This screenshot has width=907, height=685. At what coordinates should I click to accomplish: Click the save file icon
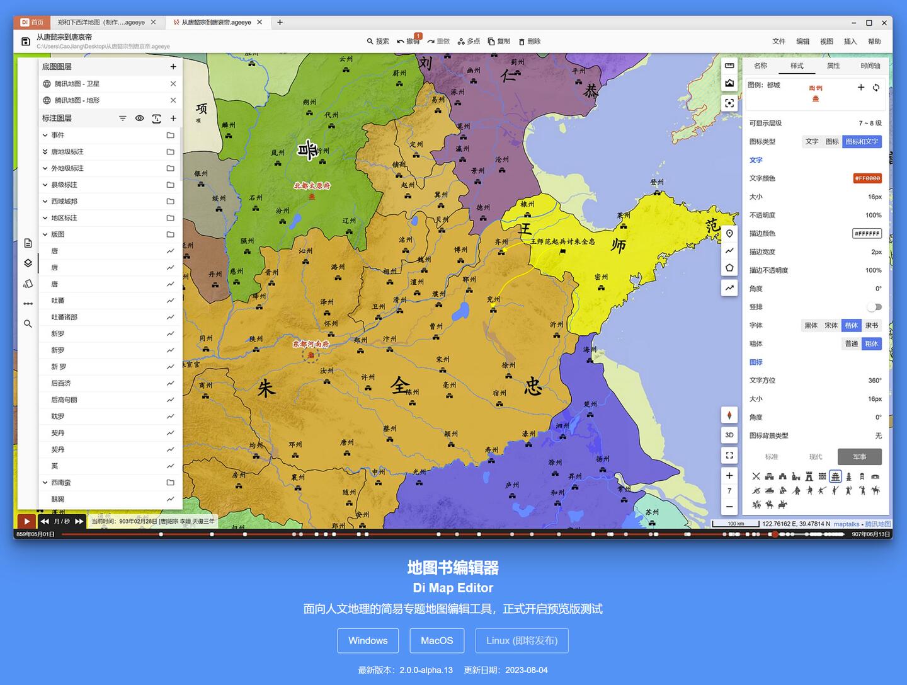tap(26, 42)
